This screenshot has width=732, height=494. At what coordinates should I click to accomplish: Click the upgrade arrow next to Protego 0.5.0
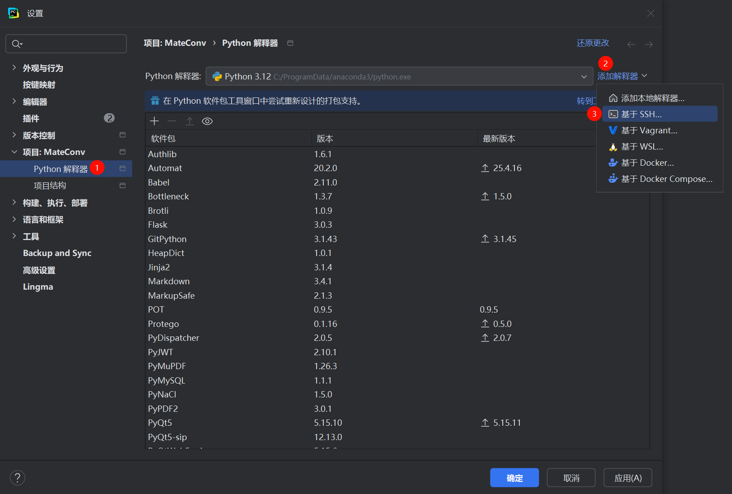tap(485, 324)
